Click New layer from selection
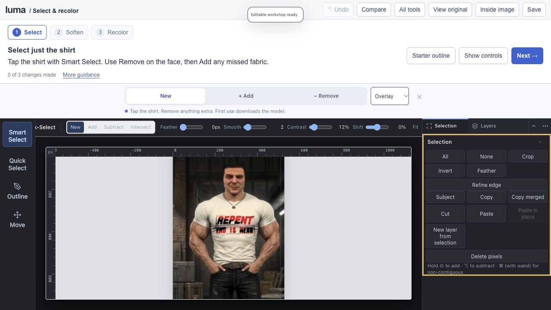Screen dimensions: 551x310 445,236
